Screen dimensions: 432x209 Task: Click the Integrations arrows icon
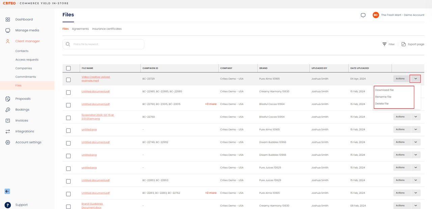coord(8,132)
